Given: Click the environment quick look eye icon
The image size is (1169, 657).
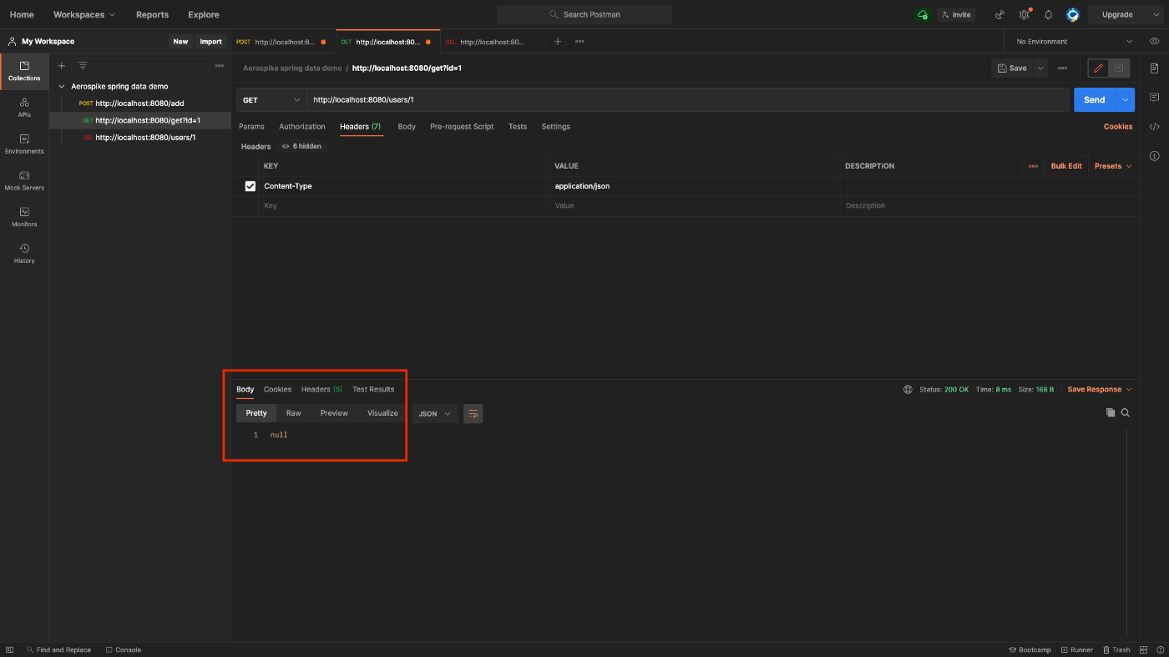Looking at the screenshot, I should click(x=1154, y=41).
